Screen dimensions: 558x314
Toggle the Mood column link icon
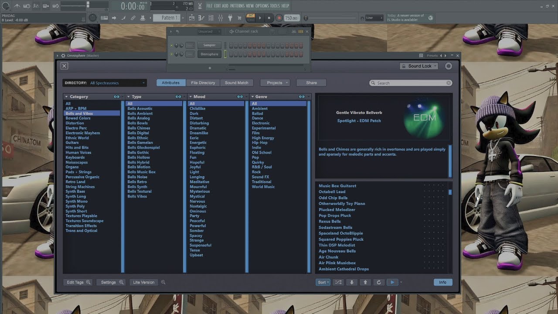(x=240, y=96)
